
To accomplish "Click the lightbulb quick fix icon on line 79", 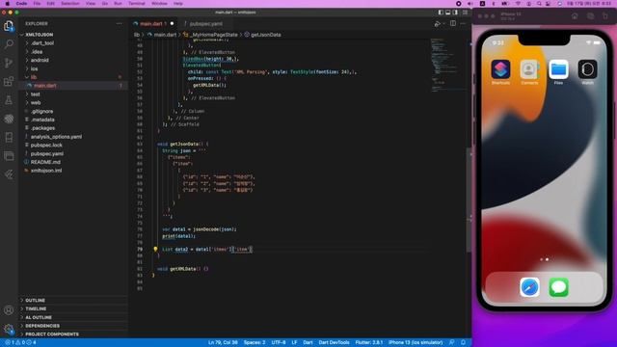I will [155, 249].
